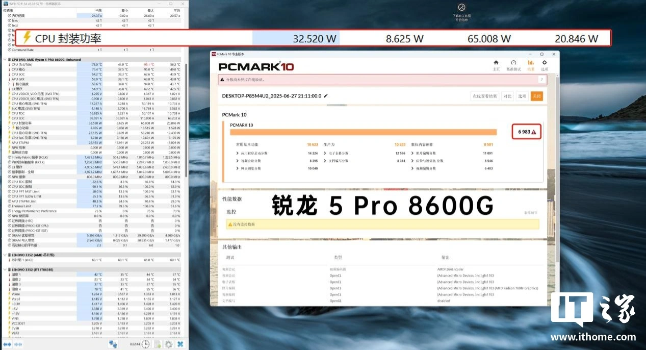
Task: Click the 在线查看结果 button
Action: pyautogui.click(x=484, y=96)
